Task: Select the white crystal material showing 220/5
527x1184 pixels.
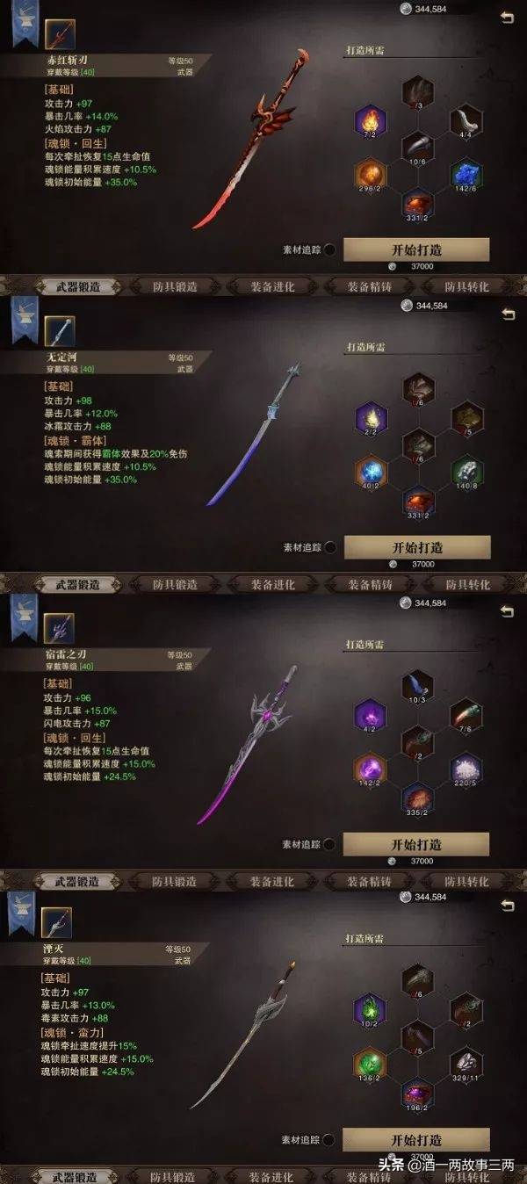Action: (x=465, y=770)
